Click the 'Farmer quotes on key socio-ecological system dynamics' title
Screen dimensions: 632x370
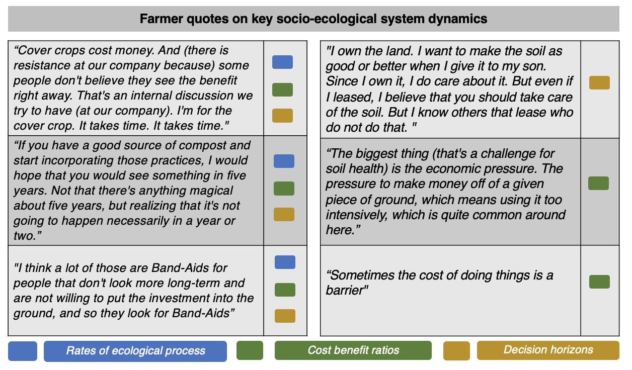pyautogui.click(x=313, y=19)
